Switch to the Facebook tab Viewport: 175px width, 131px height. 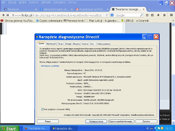coord(21,9)
